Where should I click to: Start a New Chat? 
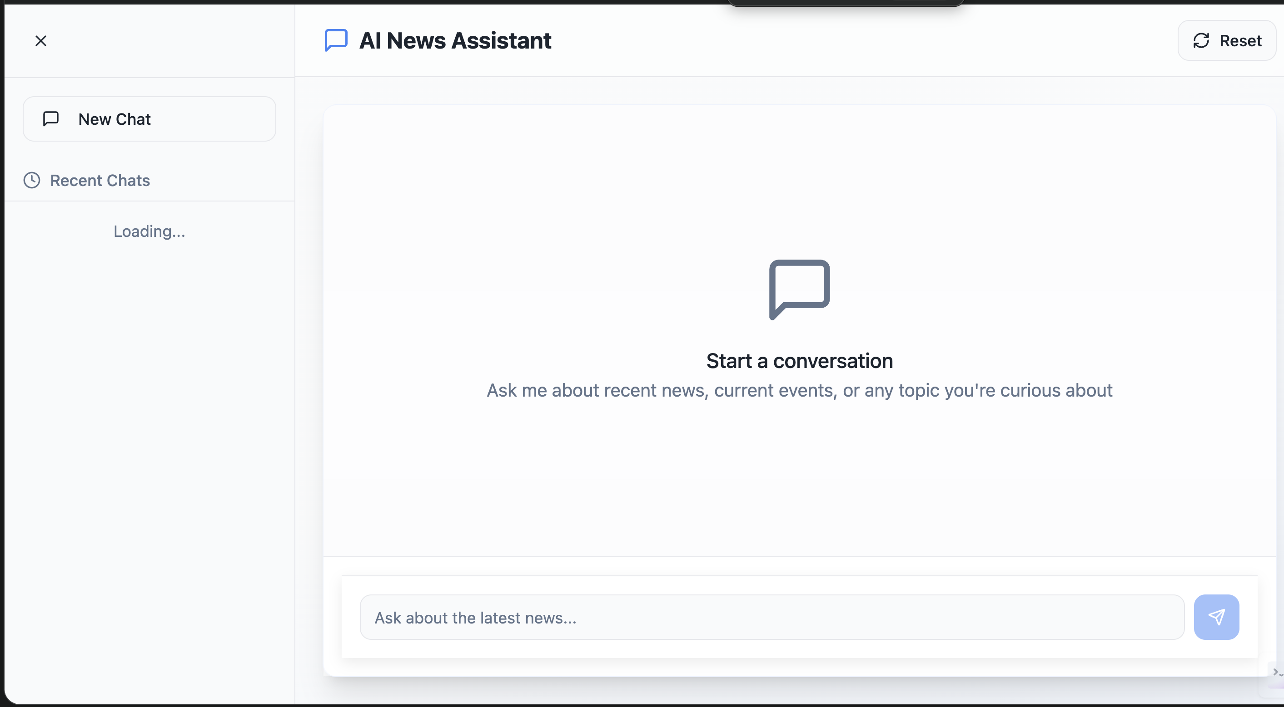pyautogui.click(x=149, y=118)
